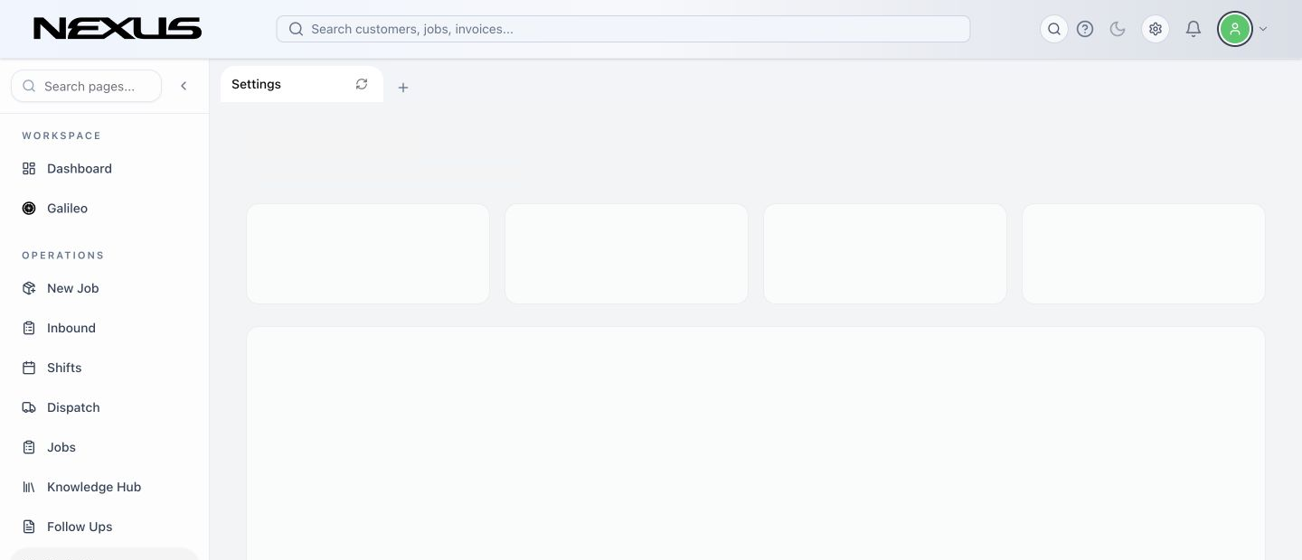Screen dimensions: 1302x560
Task: Open the Shifts page
Action: pyautogui.click(x=104, y=368)
